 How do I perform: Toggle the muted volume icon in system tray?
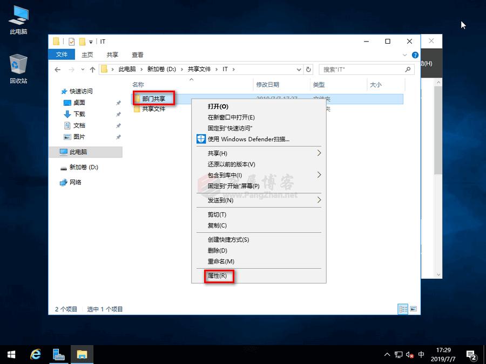point(410,355)
